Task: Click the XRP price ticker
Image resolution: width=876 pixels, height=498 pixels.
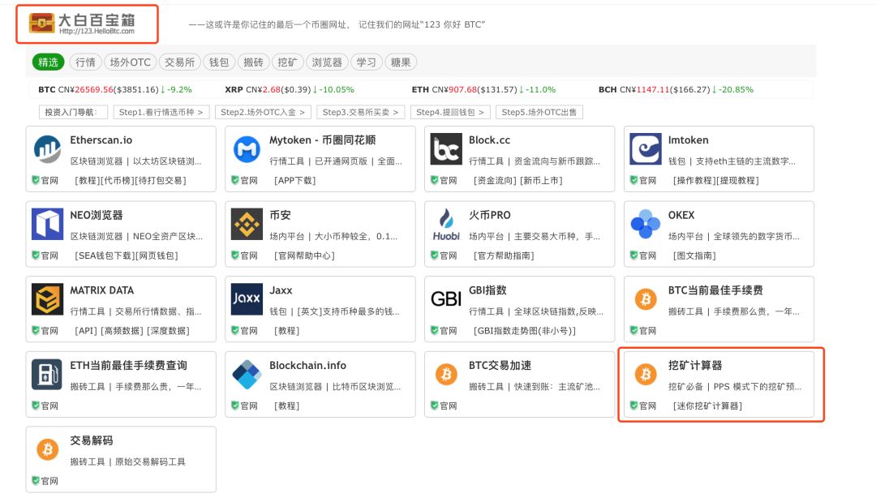Action: pyautogui.click(x=290, y=89)
